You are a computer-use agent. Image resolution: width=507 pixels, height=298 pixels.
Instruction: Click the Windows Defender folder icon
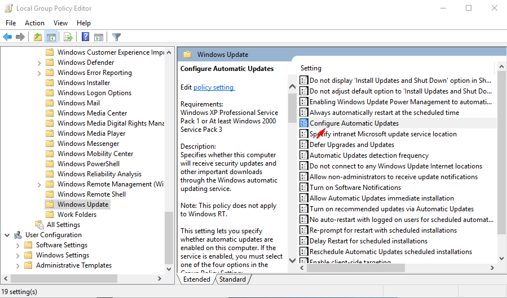(x=50, y=63)
